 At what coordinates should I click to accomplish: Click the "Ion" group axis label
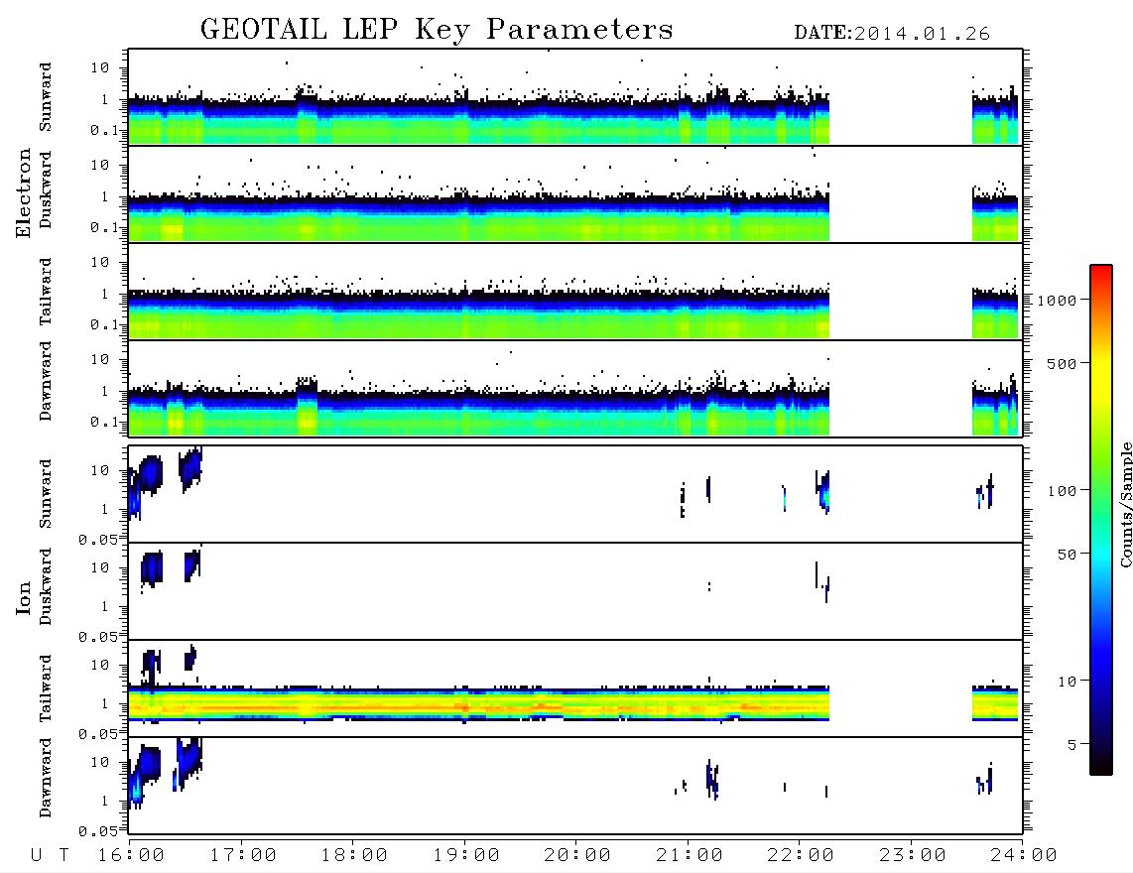coord(24,597)
